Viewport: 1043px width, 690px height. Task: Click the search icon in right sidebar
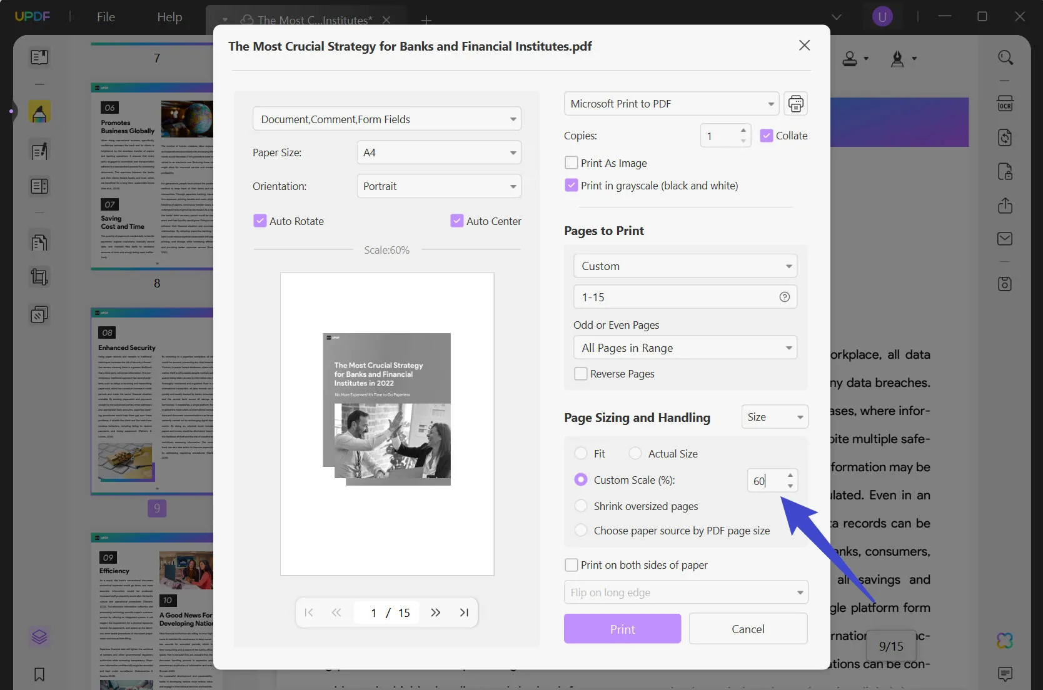1004,58
